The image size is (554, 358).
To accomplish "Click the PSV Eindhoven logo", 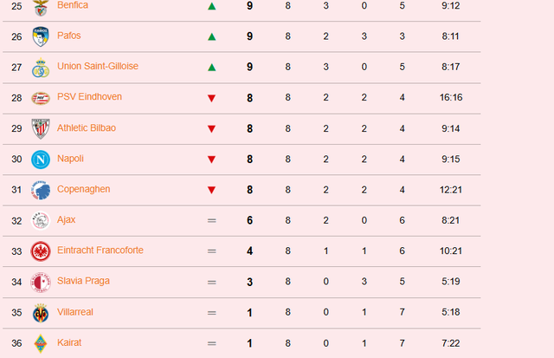I will tap(41, 98).
